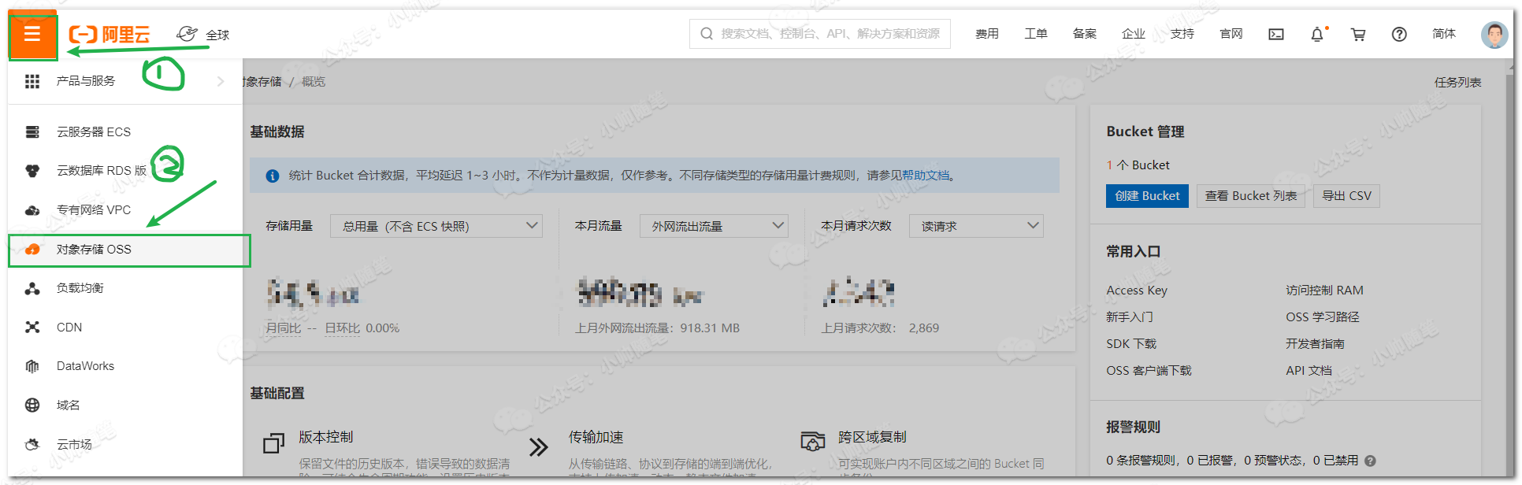Open 帮助文档 link in banner
1522x485 pixels.
pyautogui.click(x=926, y=176)
